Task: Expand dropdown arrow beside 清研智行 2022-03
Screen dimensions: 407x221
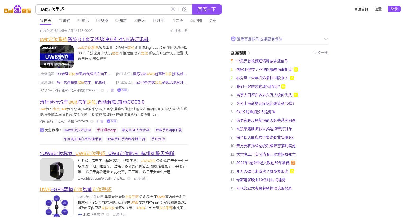Action: click(x=92, y=121)
